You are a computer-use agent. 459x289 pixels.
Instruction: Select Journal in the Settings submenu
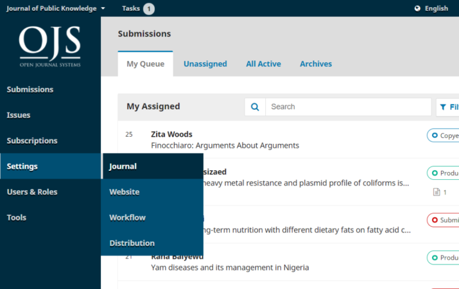pyautogui.click(x=123, y=167)
